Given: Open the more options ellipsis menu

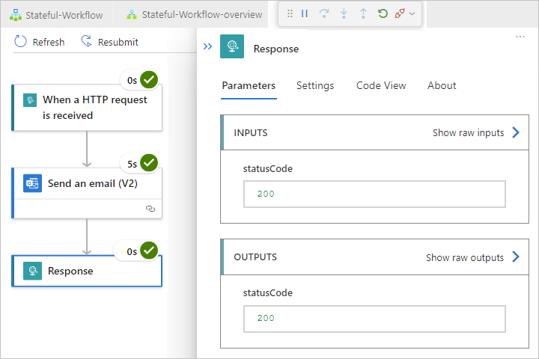Looking at the screenshot, I should 521,37.
